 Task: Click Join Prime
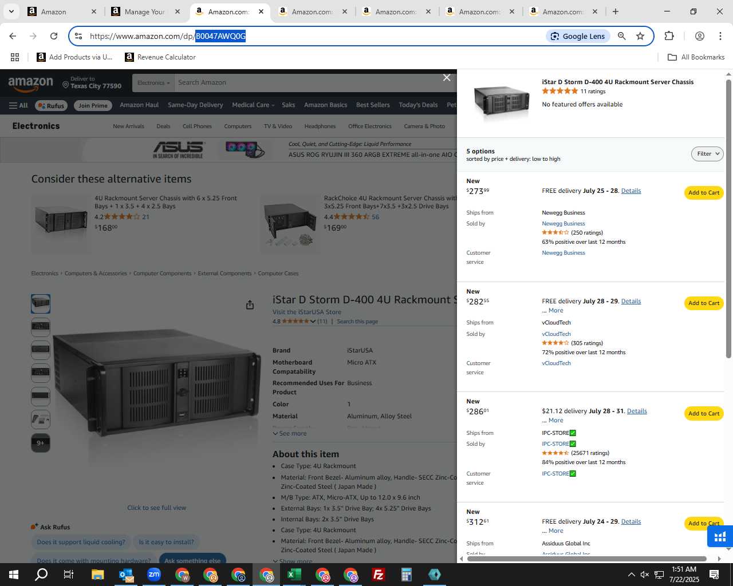[x=93, y=105]
